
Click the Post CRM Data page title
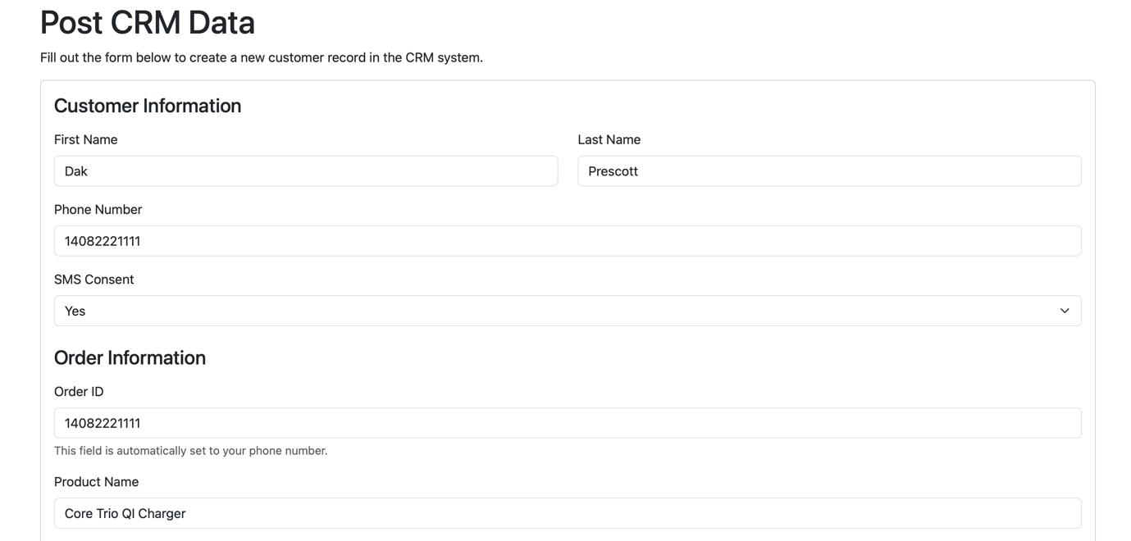(x=148, y=23)
